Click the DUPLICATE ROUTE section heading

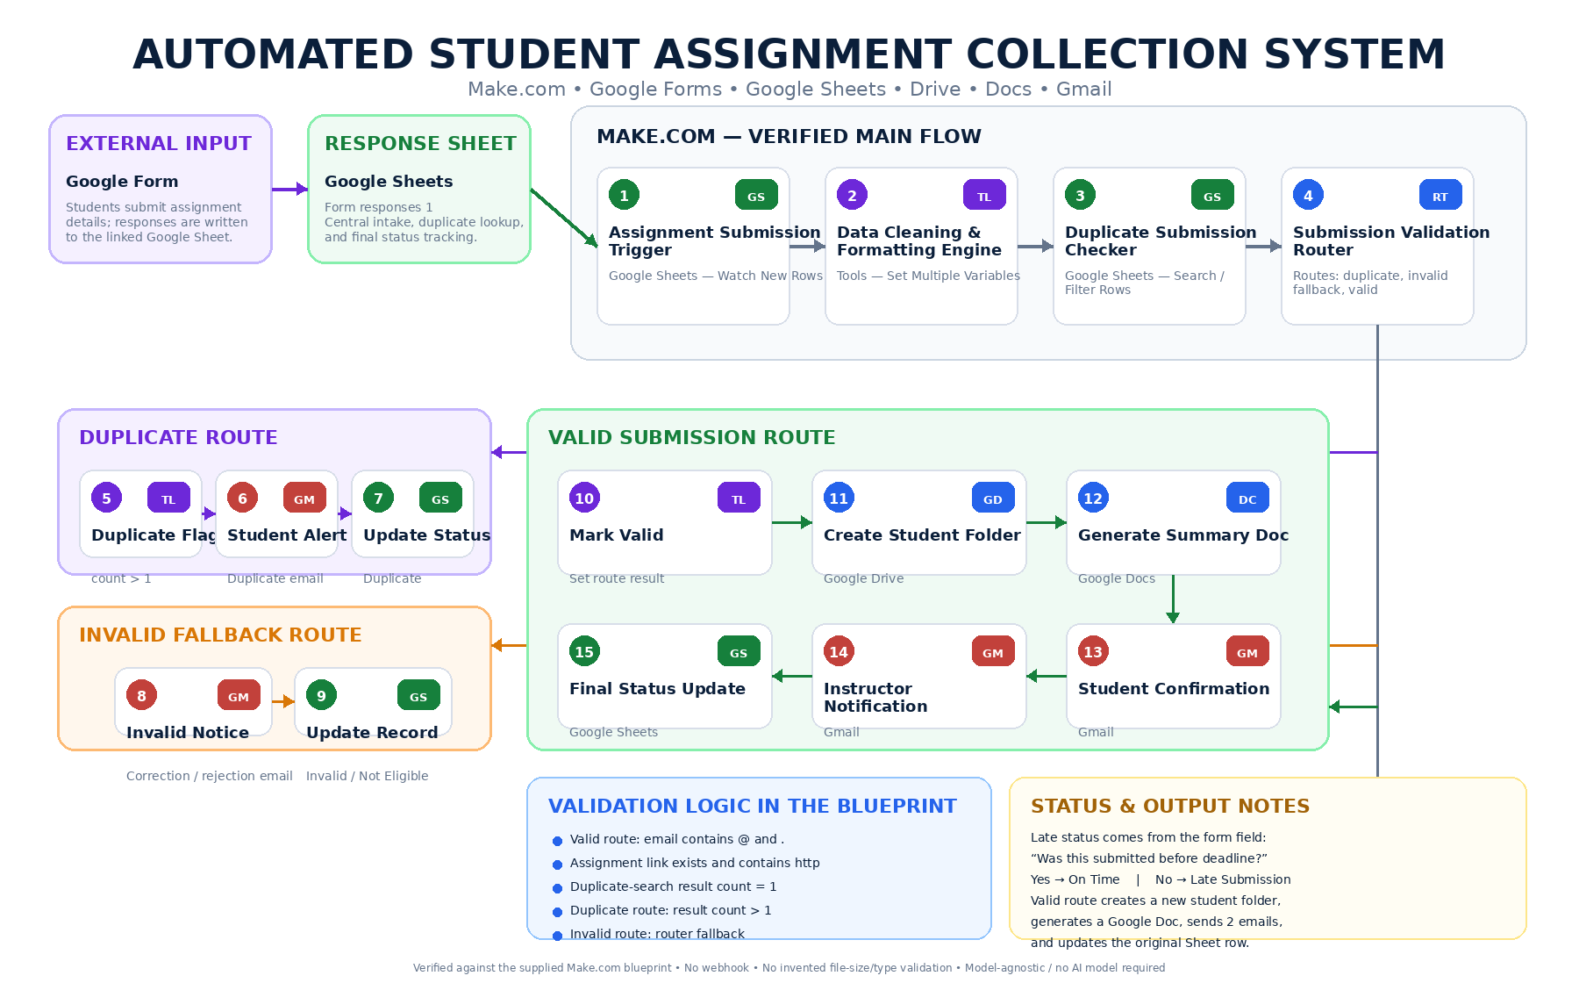tap(178, 437)
